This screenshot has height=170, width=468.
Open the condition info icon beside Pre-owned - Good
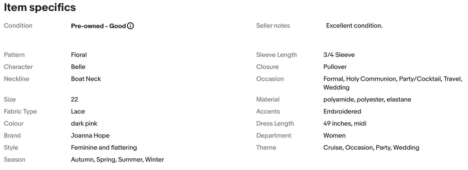tap(131, 26)
